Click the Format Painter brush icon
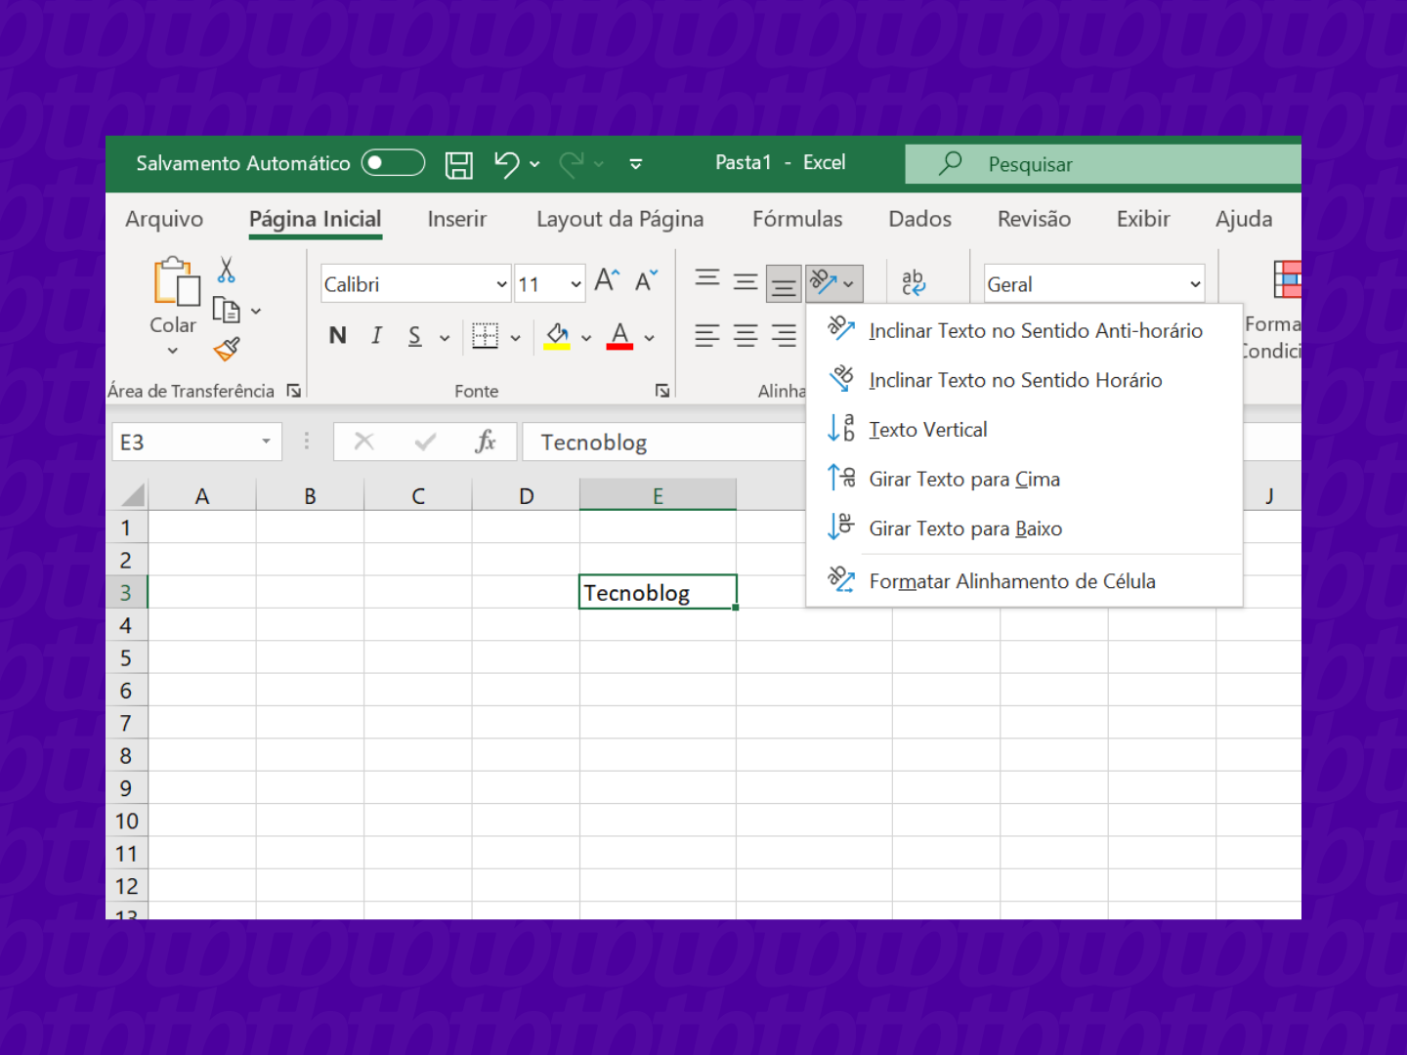This screenshot has width=1407, height=1055. point(227,349)
